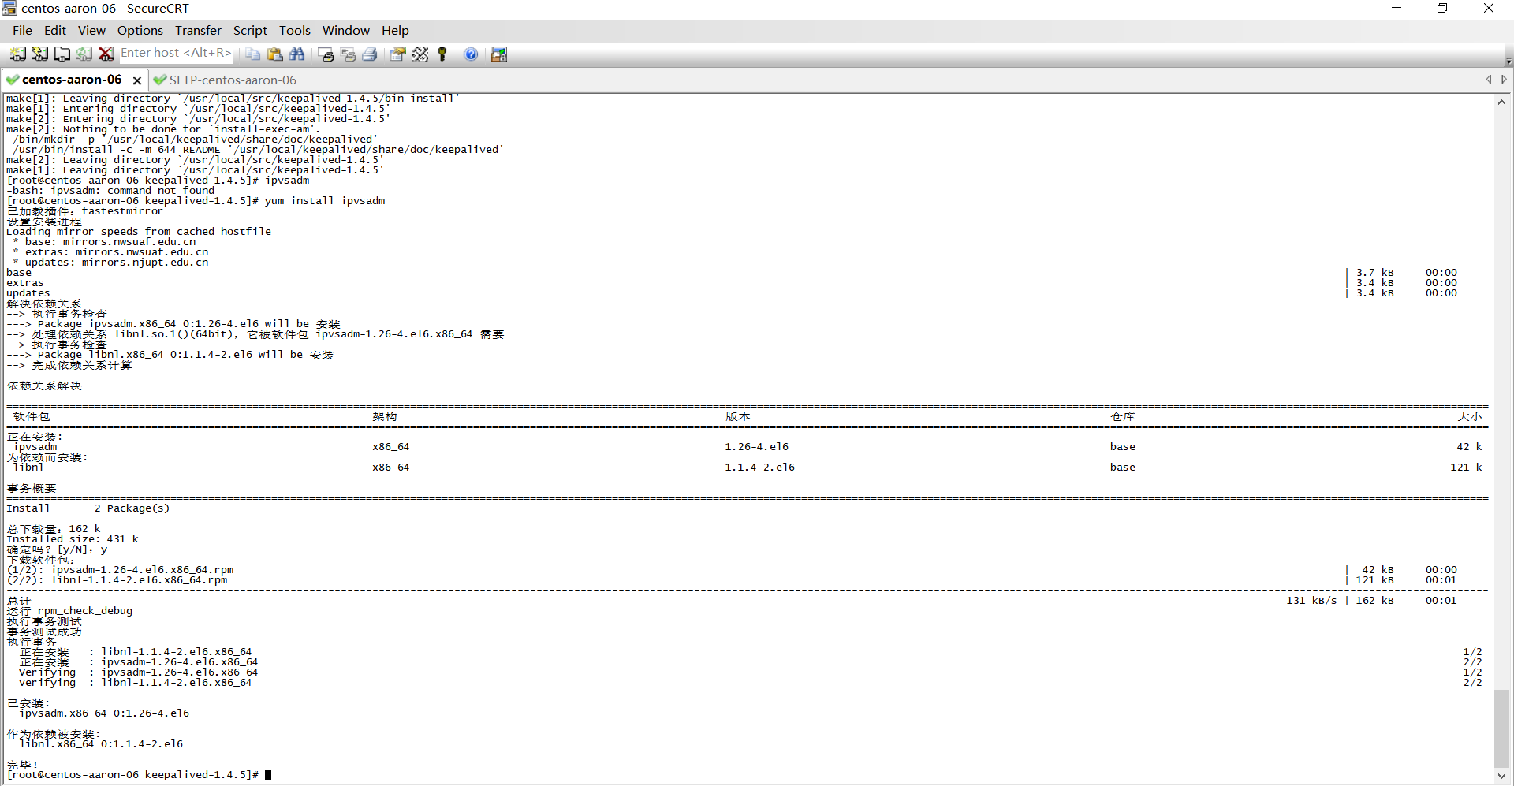Open the Script menu
Viewport: 1514px width, 786px height.
(x=250, y=30)
